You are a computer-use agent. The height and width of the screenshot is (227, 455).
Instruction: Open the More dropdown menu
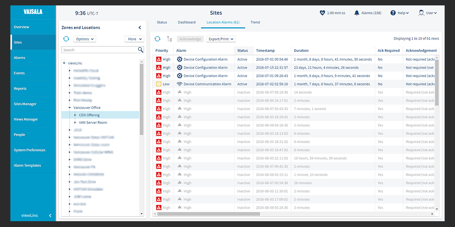[134, 39]
